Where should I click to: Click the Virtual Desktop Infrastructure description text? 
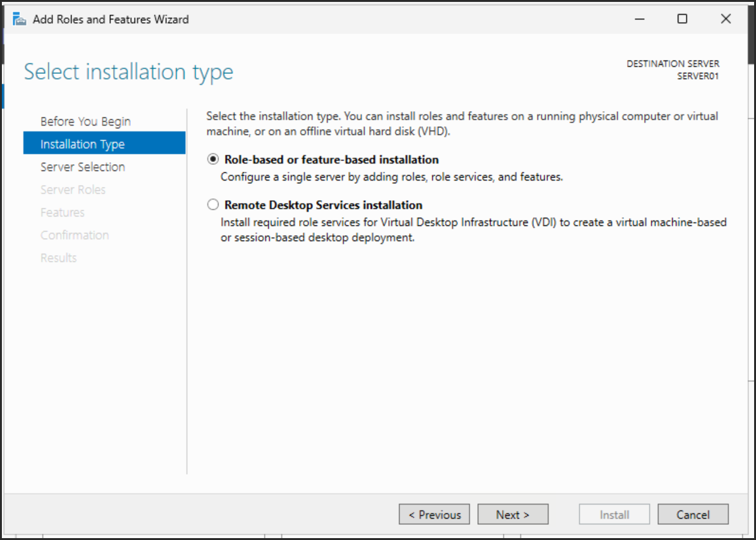coord(473,222)
